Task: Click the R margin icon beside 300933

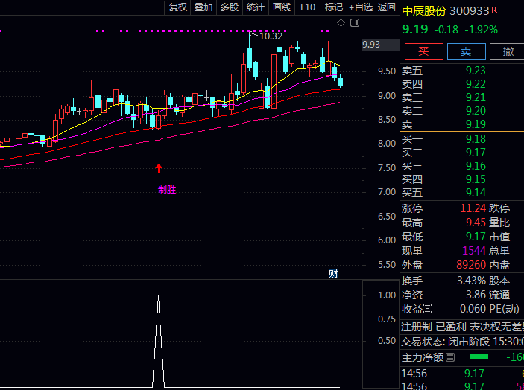Action: pyautogui.click(x=494, y=10)
